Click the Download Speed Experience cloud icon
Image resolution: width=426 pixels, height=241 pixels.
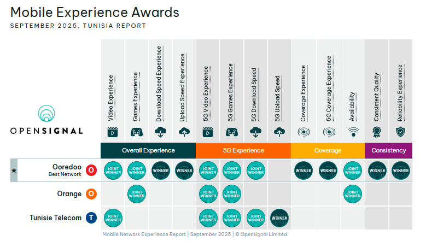(x=160, y=132)
